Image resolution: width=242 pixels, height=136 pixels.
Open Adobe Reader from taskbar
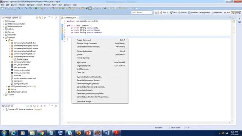click(116, 133)
